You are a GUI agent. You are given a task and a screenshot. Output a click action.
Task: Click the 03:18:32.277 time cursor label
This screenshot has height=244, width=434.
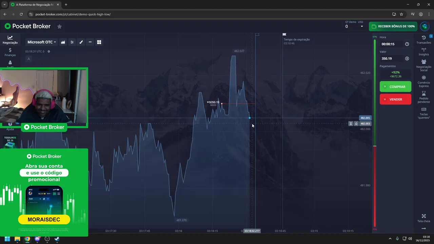[x=252, y=231]
